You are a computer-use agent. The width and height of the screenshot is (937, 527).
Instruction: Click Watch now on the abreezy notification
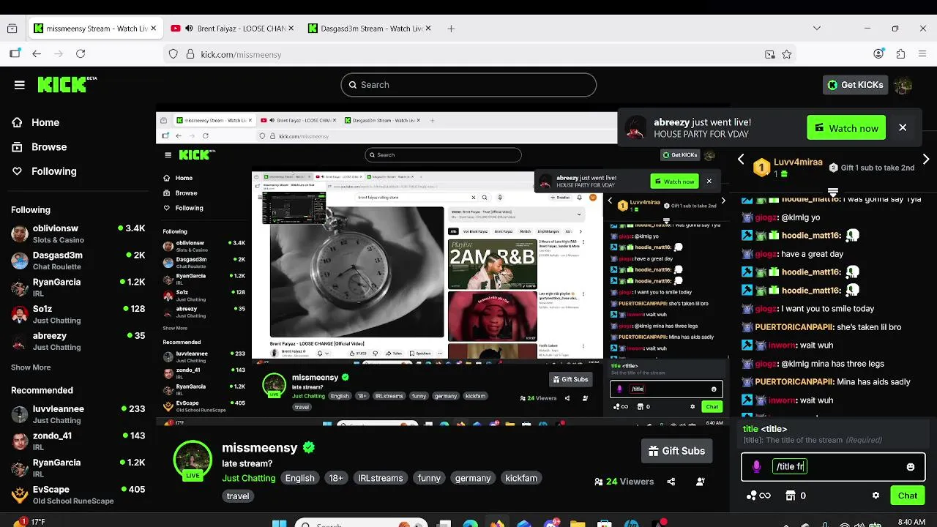click(x=846, y=128)
